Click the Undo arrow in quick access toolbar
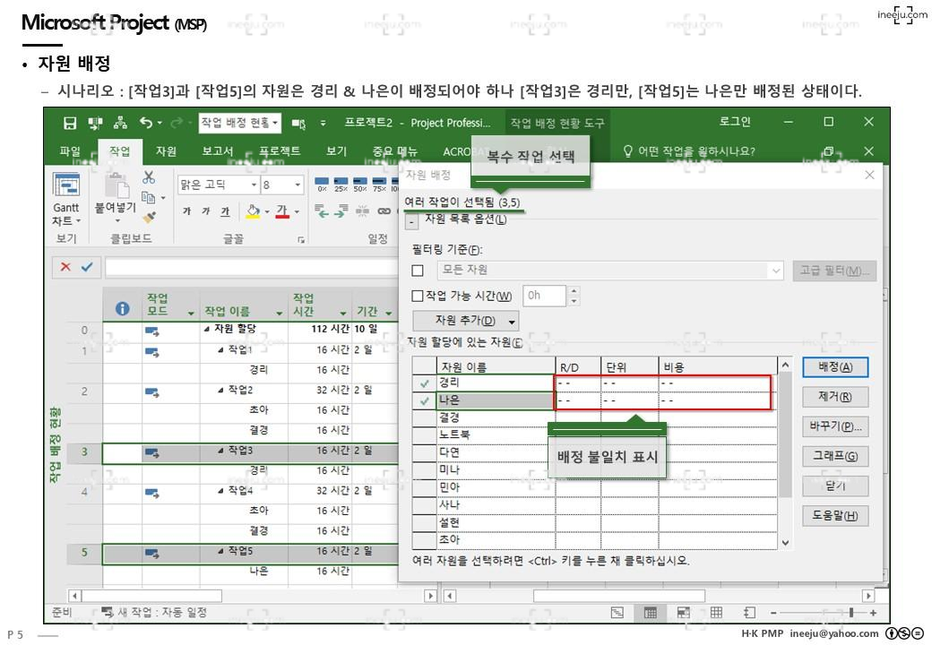The width and height of the screenshot is (932, 645). pyautogui.click(x=146, y=123)
